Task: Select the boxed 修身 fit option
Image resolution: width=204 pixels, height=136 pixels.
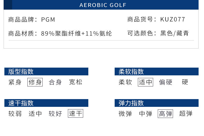Action: [35, 82]
